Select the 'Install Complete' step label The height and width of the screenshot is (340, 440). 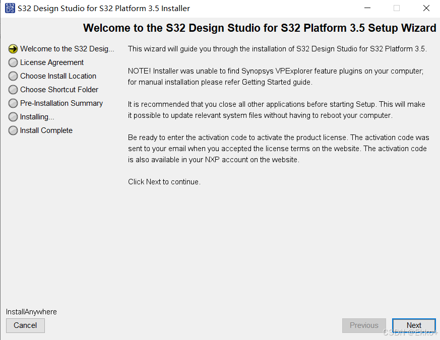(46, 130)
